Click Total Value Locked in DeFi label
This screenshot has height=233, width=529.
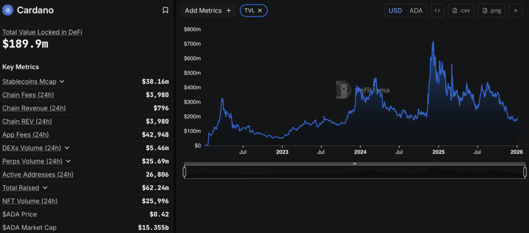coord(42,32)
